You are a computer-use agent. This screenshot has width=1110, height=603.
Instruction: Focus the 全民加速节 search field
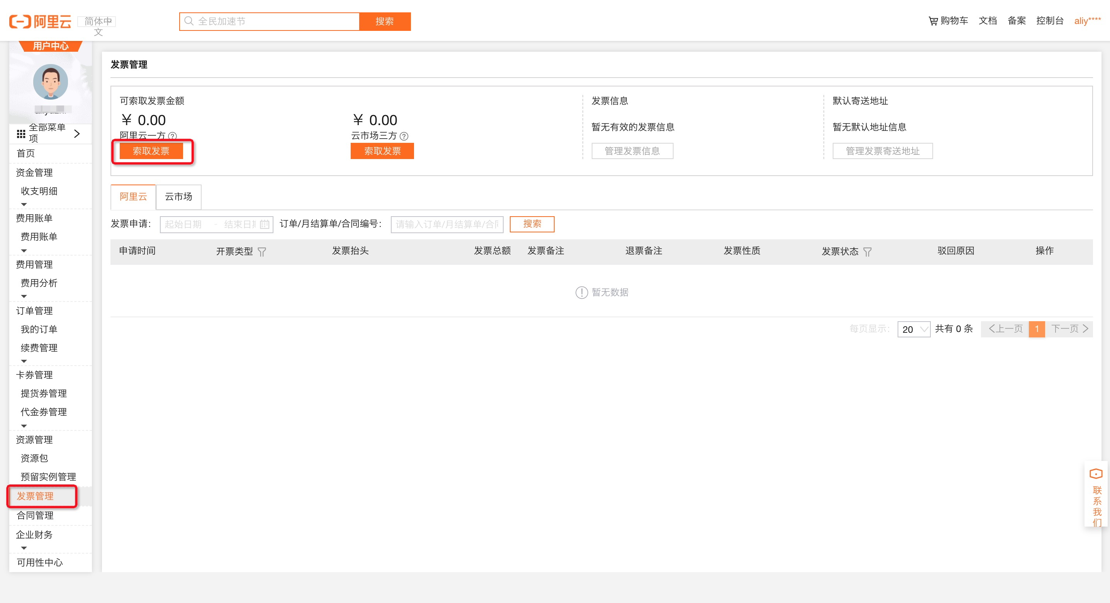(269, 22)
